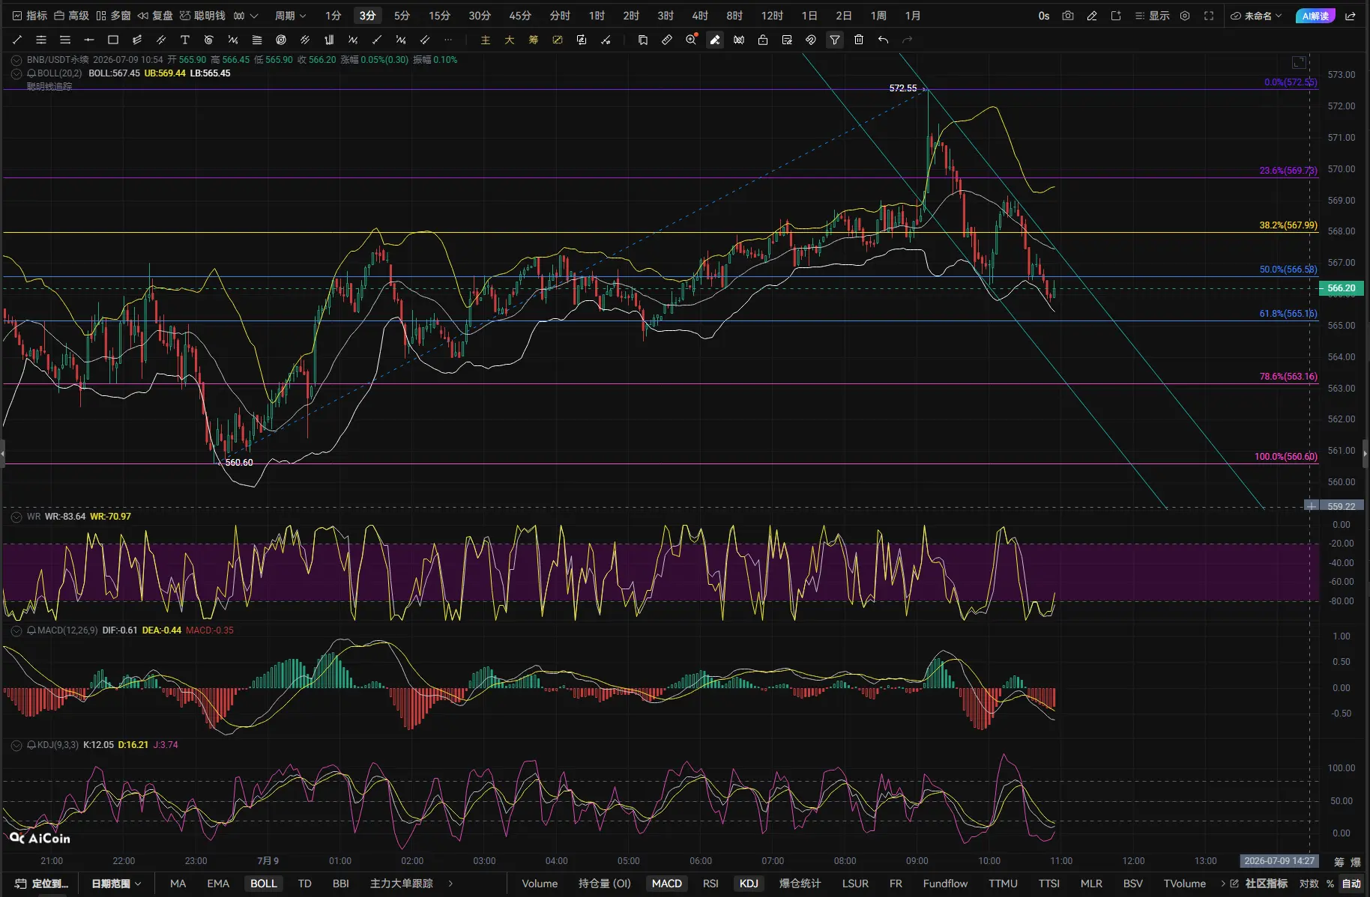
Task: Select the trend line drawing tool
Action: [x=17, y=40]
